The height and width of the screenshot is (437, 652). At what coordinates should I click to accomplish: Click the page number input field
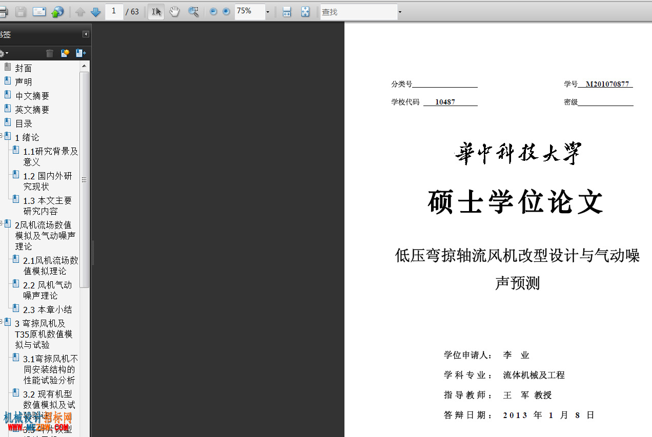[x=114, y=11]
